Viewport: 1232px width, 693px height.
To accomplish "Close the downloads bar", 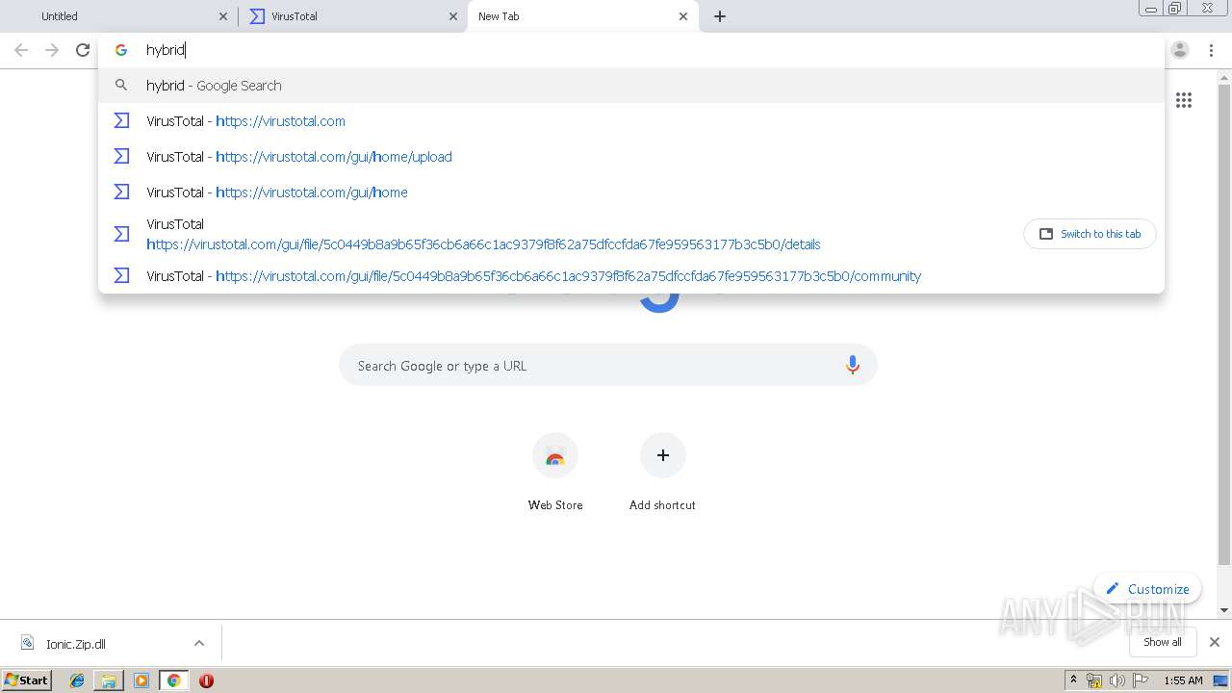I will click(1215, 642).
